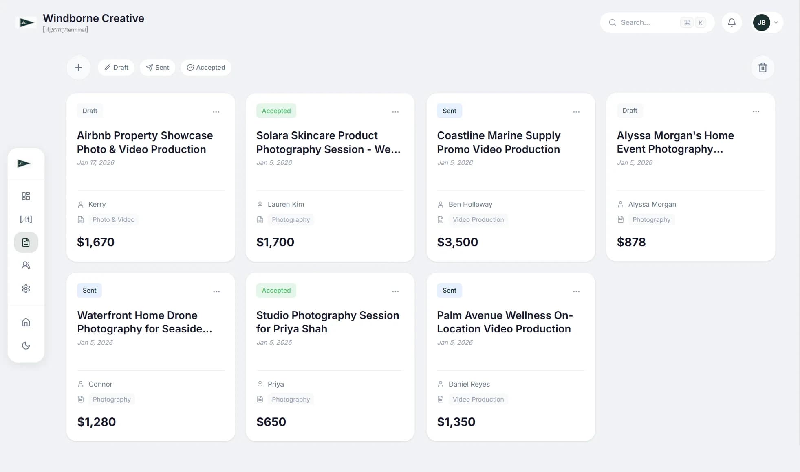Click the $3,500 amount

coord(457,242)
